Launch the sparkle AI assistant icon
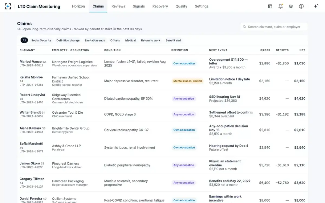Viewport: 325px width, 203px height. pyautogui.click(x=316, y=6)
